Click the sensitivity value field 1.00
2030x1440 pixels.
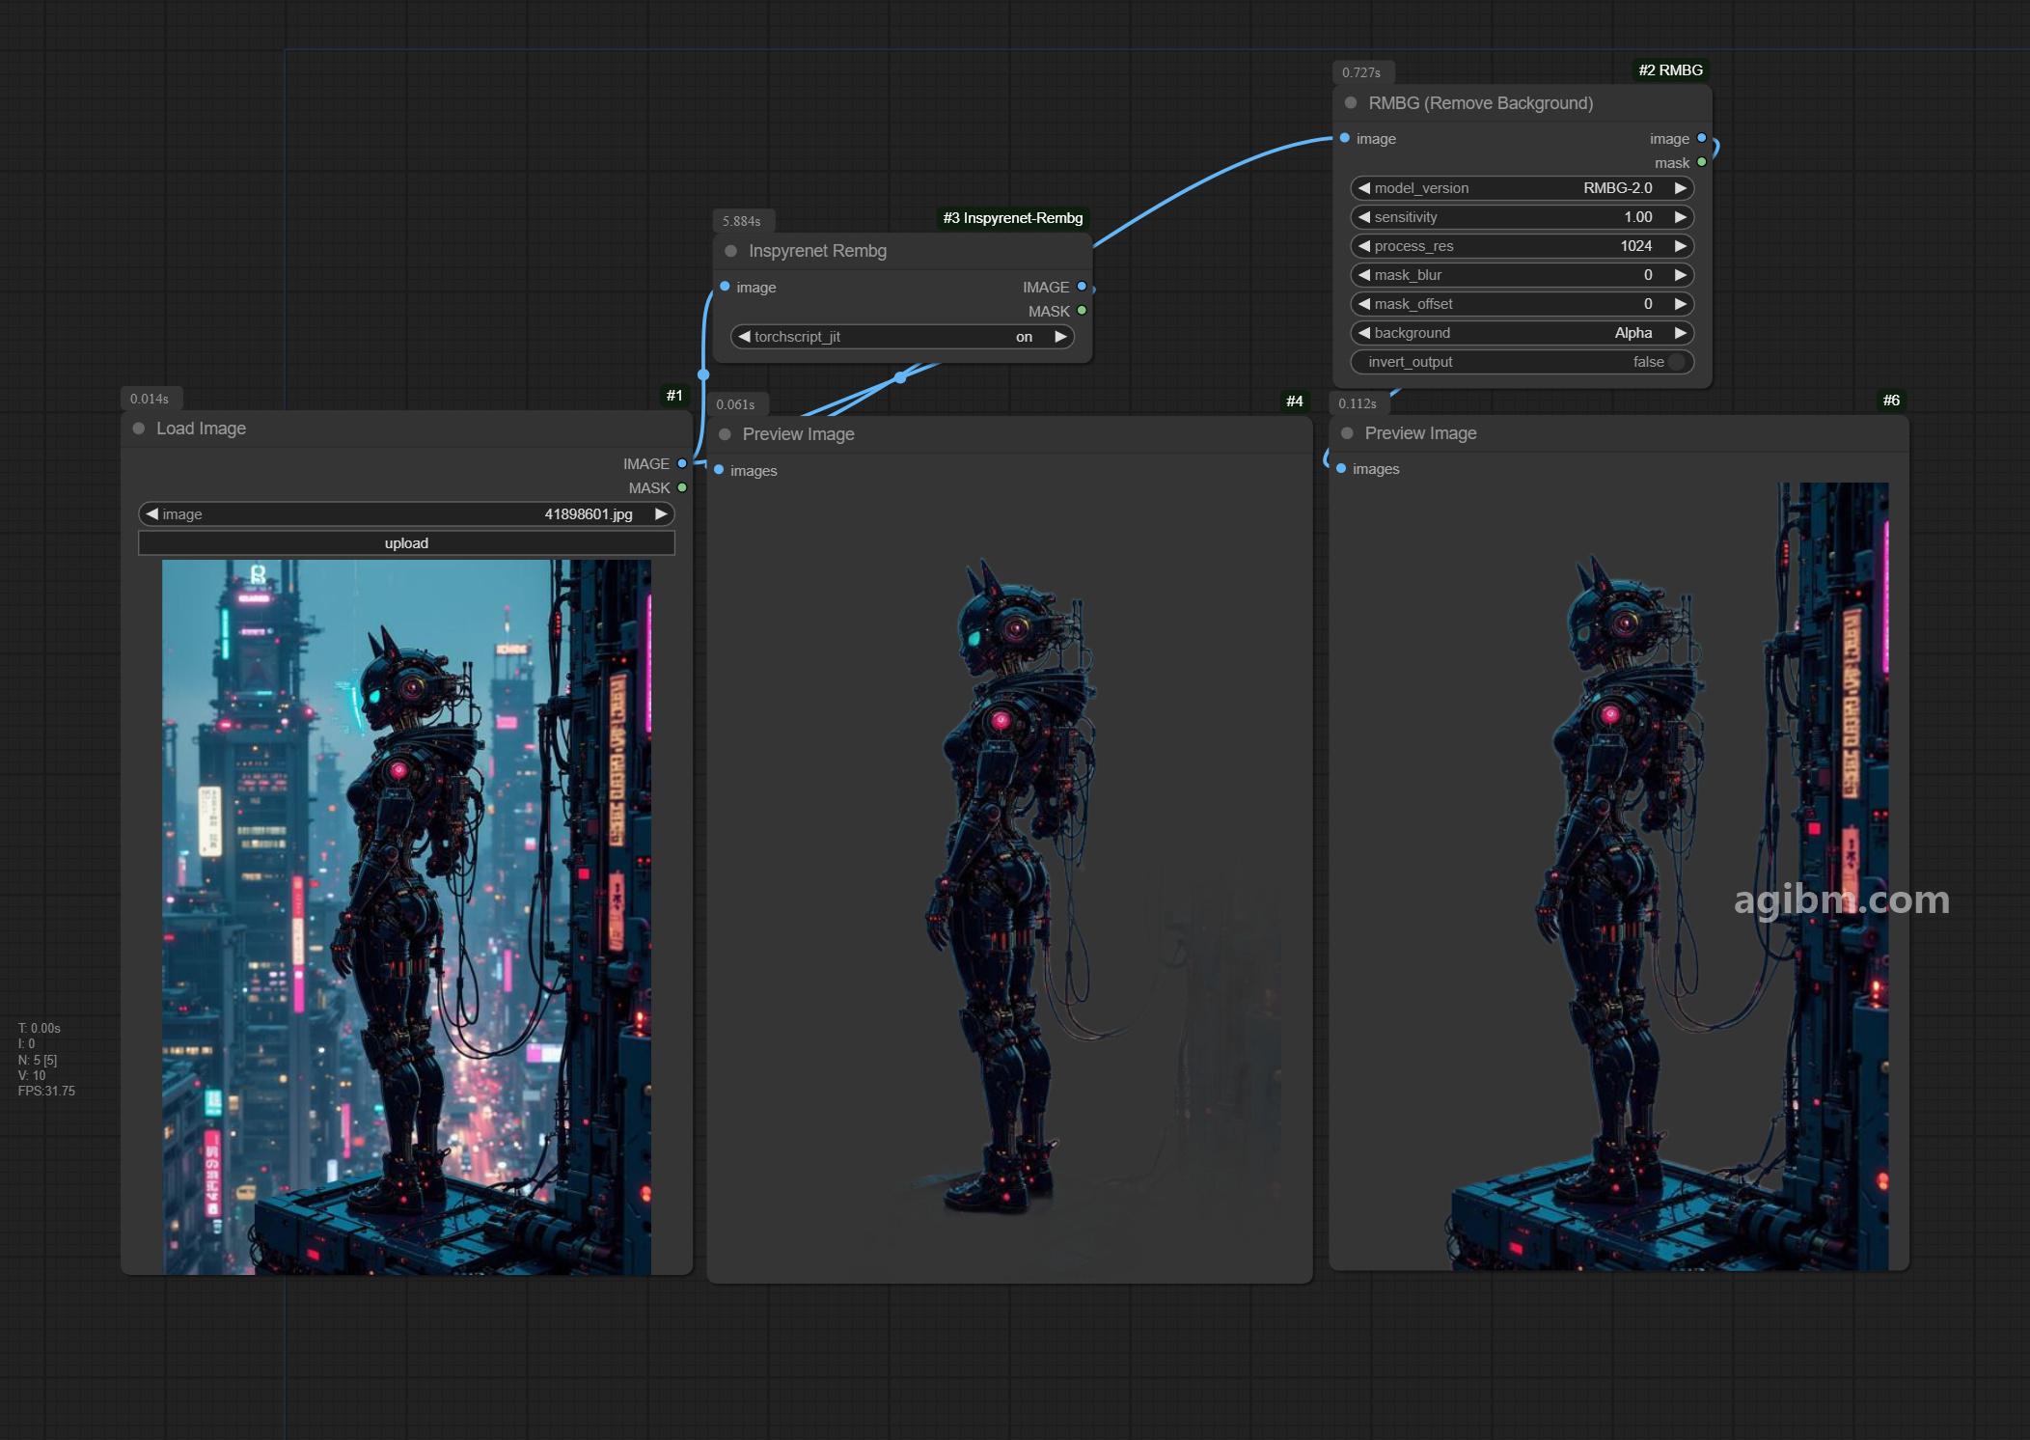pos(1522,217)
